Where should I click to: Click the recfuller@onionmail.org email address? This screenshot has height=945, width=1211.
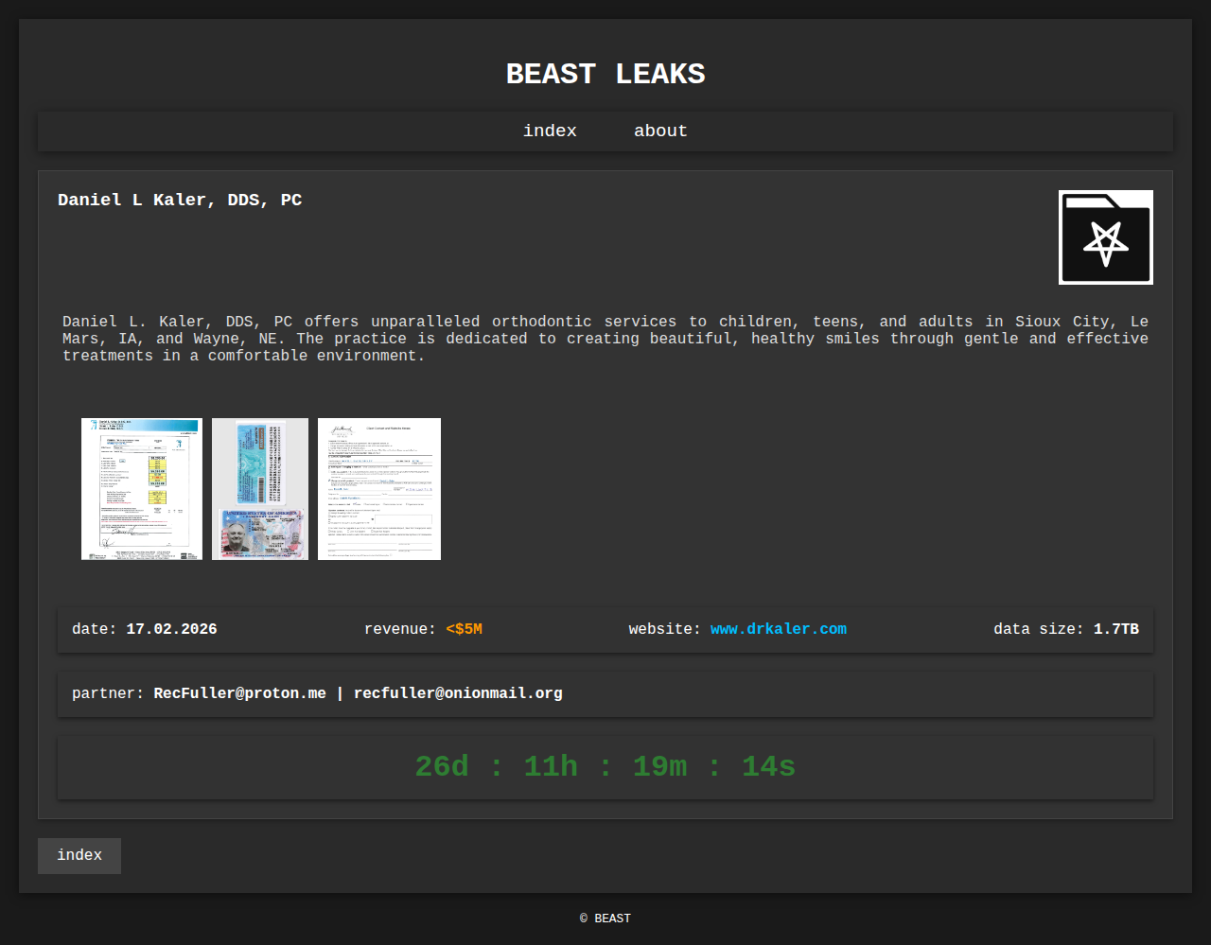pyautogui.click(x=458, y=693)
